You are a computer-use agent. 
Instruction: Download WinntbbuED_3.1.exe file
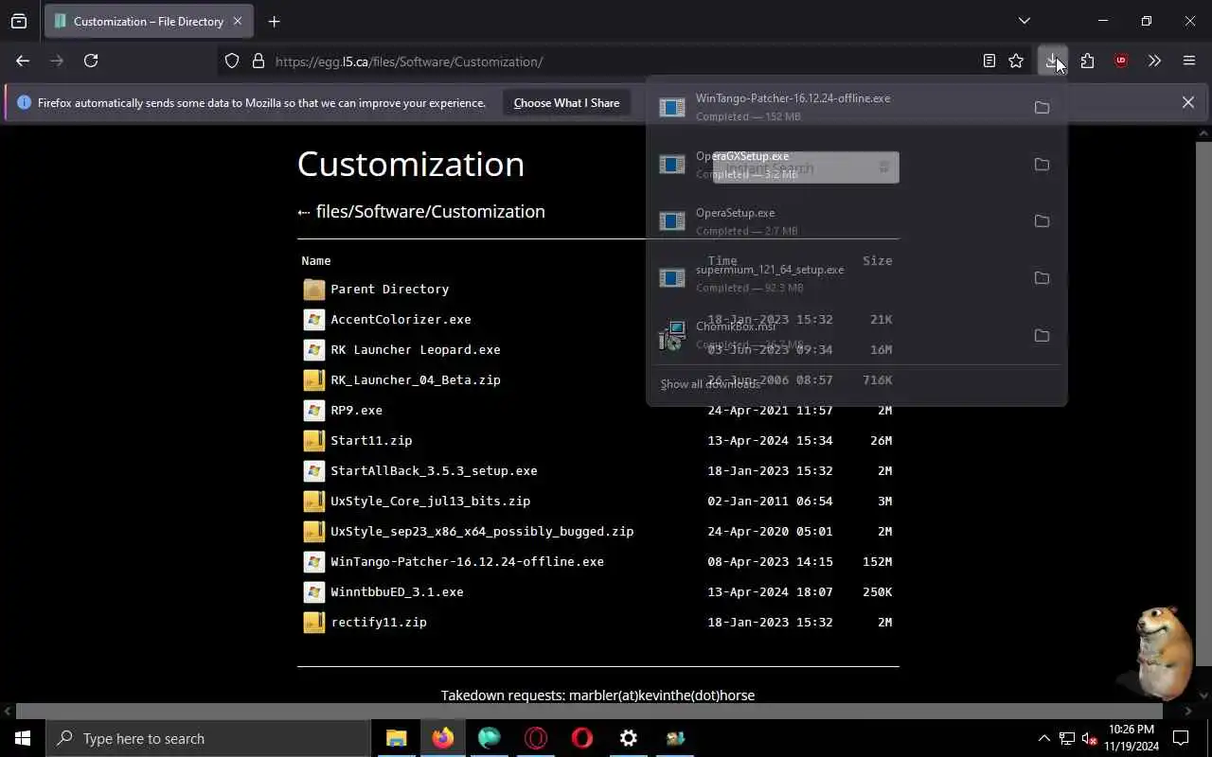click(397, 591)
